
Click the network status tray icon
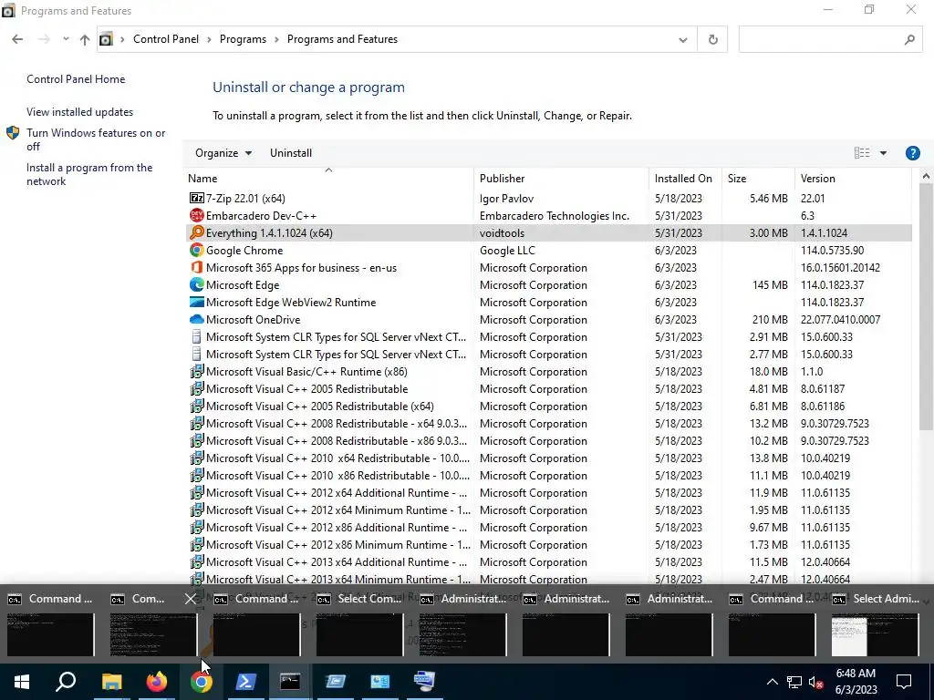pyautogui.click(x=794, y=682)
